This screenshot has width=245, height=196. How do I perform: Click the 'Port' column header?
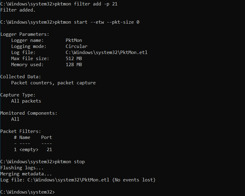pos(47,137)
